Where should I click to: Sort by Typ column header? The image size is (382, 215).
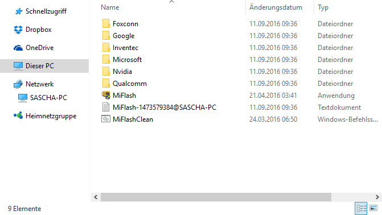click(323, 7)
